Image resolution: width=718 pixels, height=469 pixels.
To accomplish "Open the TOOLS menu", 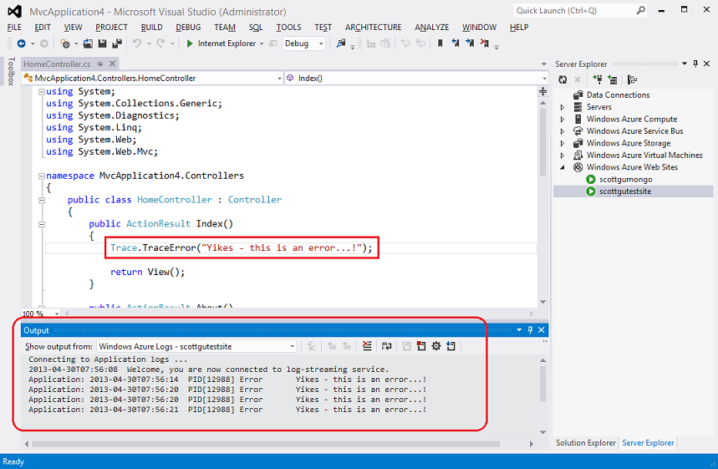I will click(288, 28).
